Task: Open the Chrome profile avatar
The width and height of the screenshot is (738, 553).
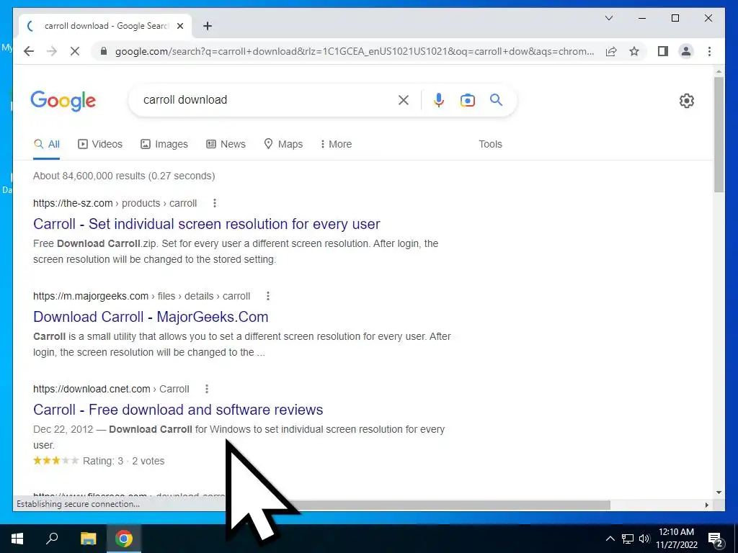Action: click(x=686, y=51)
